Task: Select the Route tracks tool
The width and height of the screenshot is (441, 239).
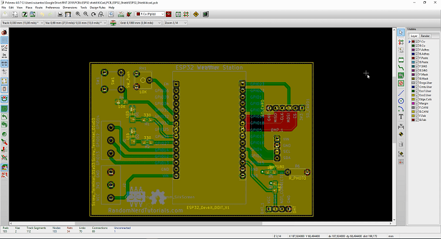Action: coord(401,67)
